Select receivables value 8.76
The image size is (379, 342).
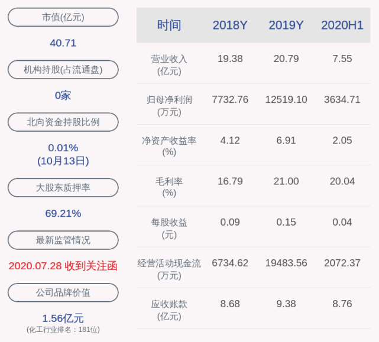pyautogui.click(x=342, y=304)
